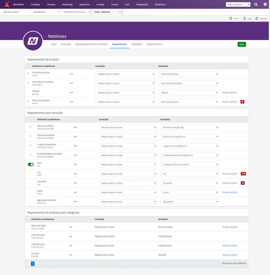Go to pagination page 1
This screenshot has height=275, width=270.
point(33,264)
